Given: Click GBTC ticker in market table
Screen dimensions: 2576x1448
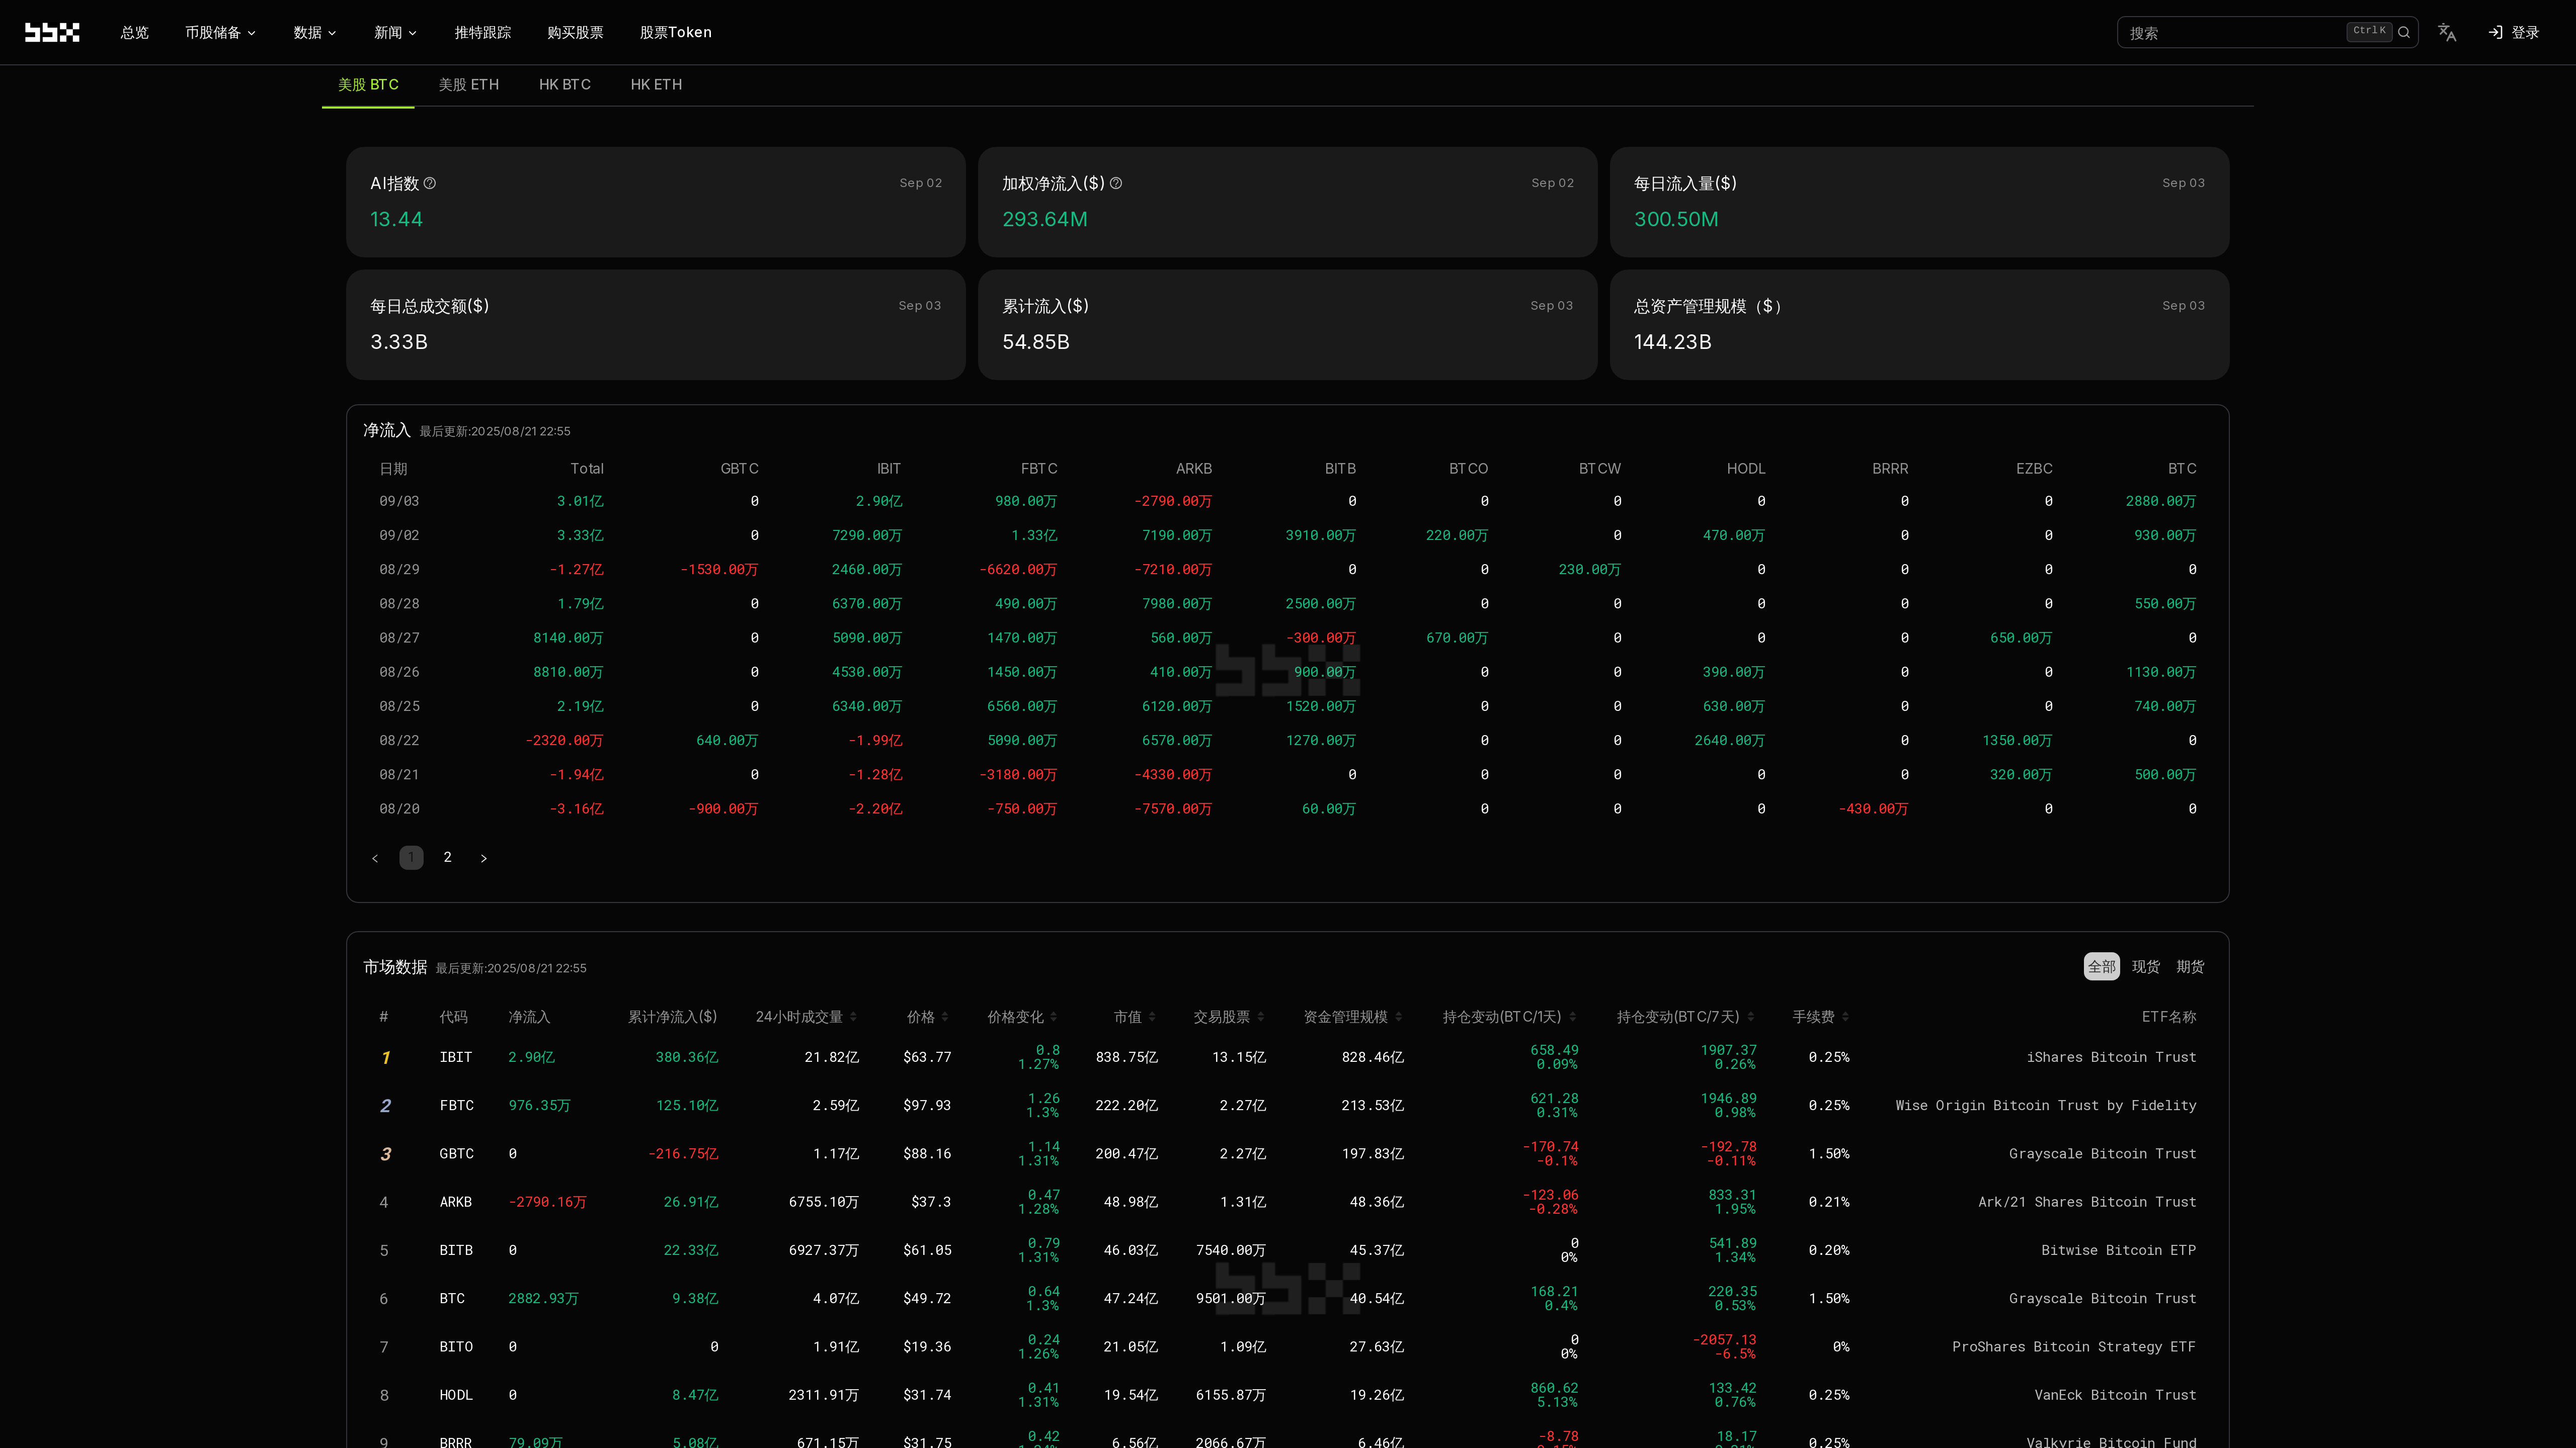Looking at the screenshot, I should (x=457, y=1153).
